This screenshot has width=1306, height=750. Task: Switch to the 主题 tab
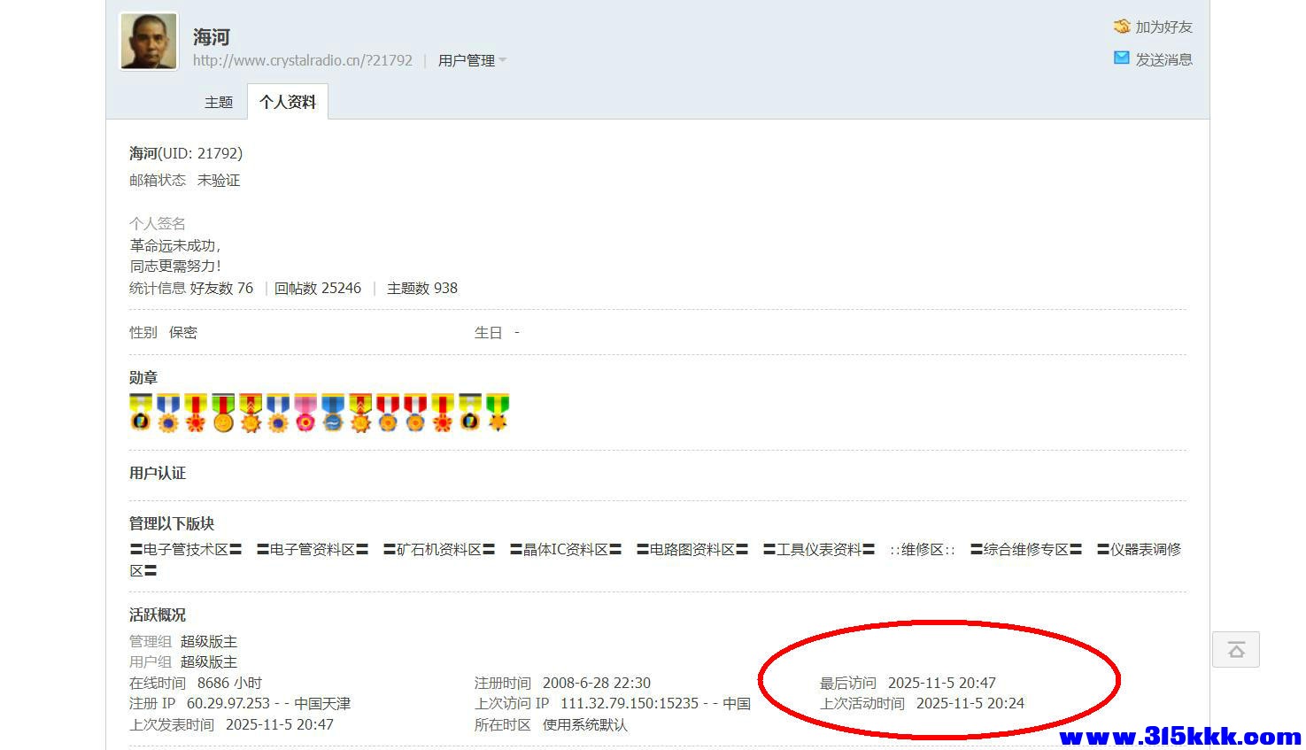click(218, 102)
